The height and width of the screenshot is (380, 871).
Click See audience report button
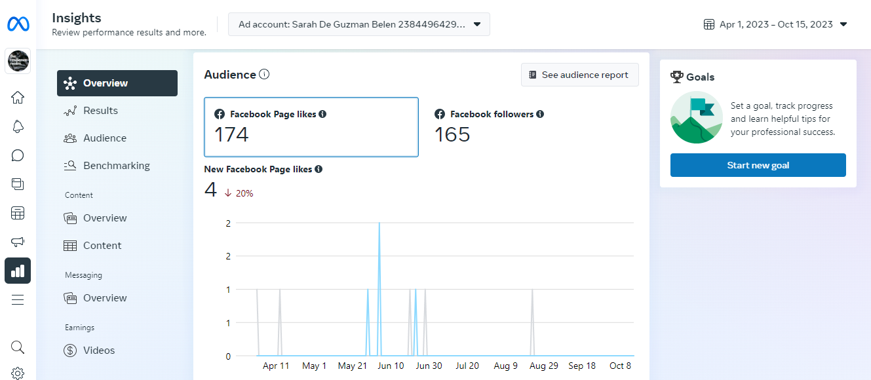[579, 75]
